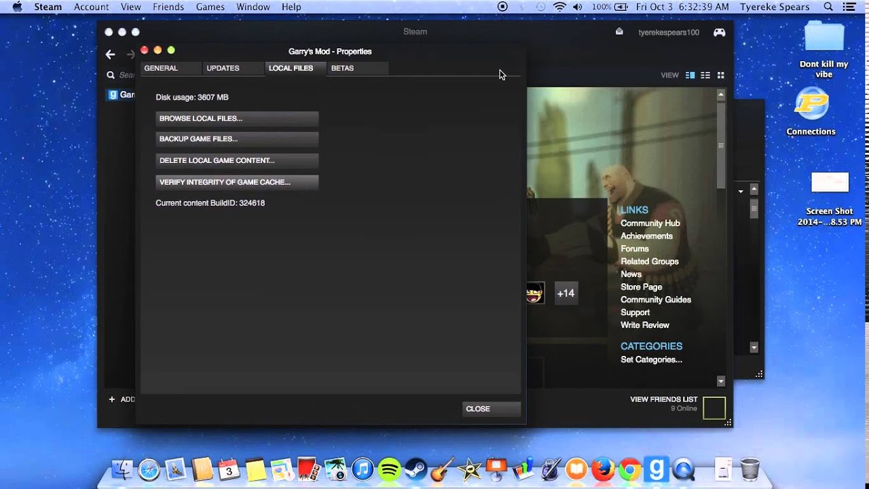Click Set Categories link
The width and height of the screenshot is (869, 489).
[x=651, y=359]
